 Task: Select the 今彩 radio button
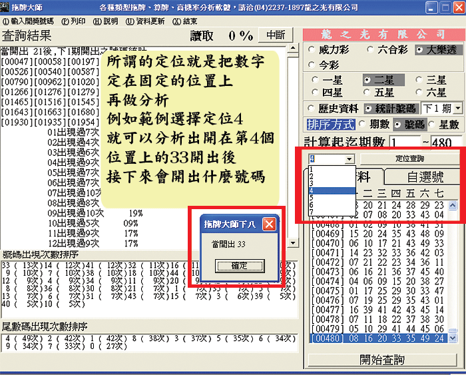pos(324,65)
